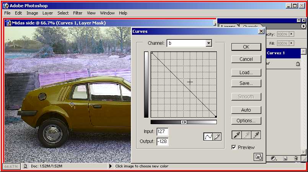Click the Curves dialog expand size icon
308x172 pixels.
(x=258, y=156)
